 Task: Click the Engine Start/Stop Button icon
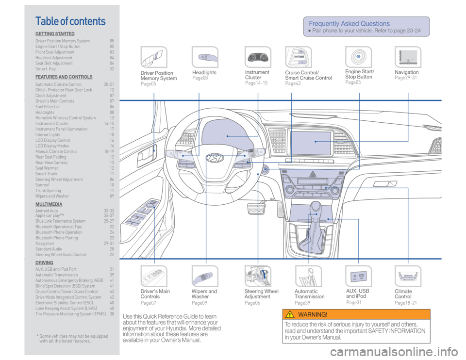tap(358, 57)
